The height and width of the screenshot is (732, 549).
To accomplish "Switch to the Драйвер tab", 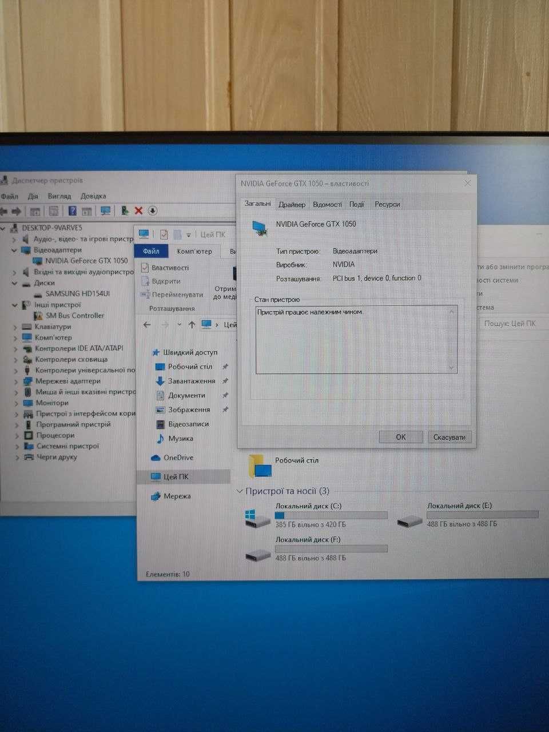I will coord(292,204).
